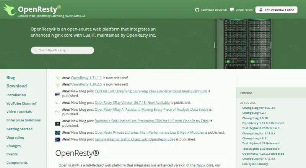This screenshot has width=306, height=168.
Task: Click the 20 AUG 2026 timeline date
Action: [x=248, y=103]
